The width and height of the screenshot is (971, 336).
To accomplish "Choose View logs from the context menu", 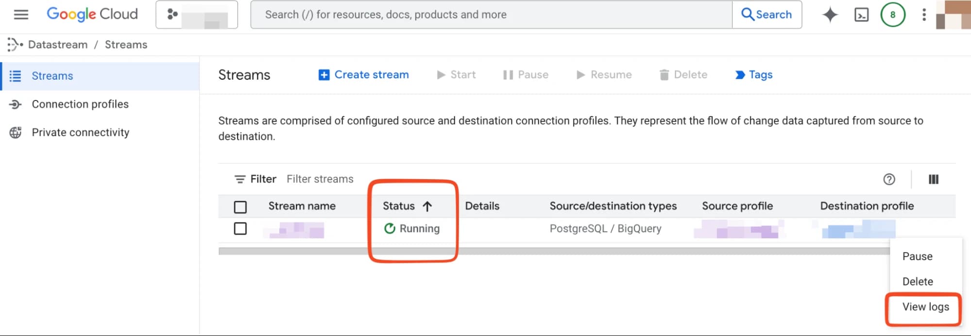I will point(926,307).
